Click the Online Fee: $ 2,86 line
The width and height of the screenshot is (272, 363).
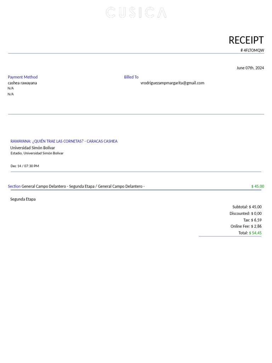246,226
